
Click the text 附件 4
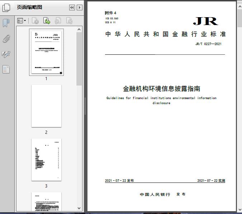pos(110,13)
